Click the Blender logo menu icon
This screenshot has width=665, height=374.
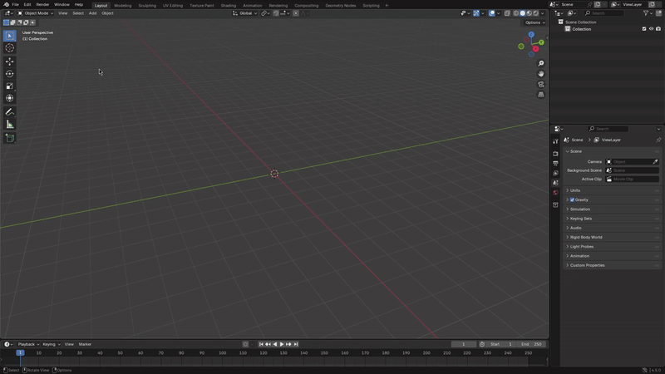[x=6, y=4]
